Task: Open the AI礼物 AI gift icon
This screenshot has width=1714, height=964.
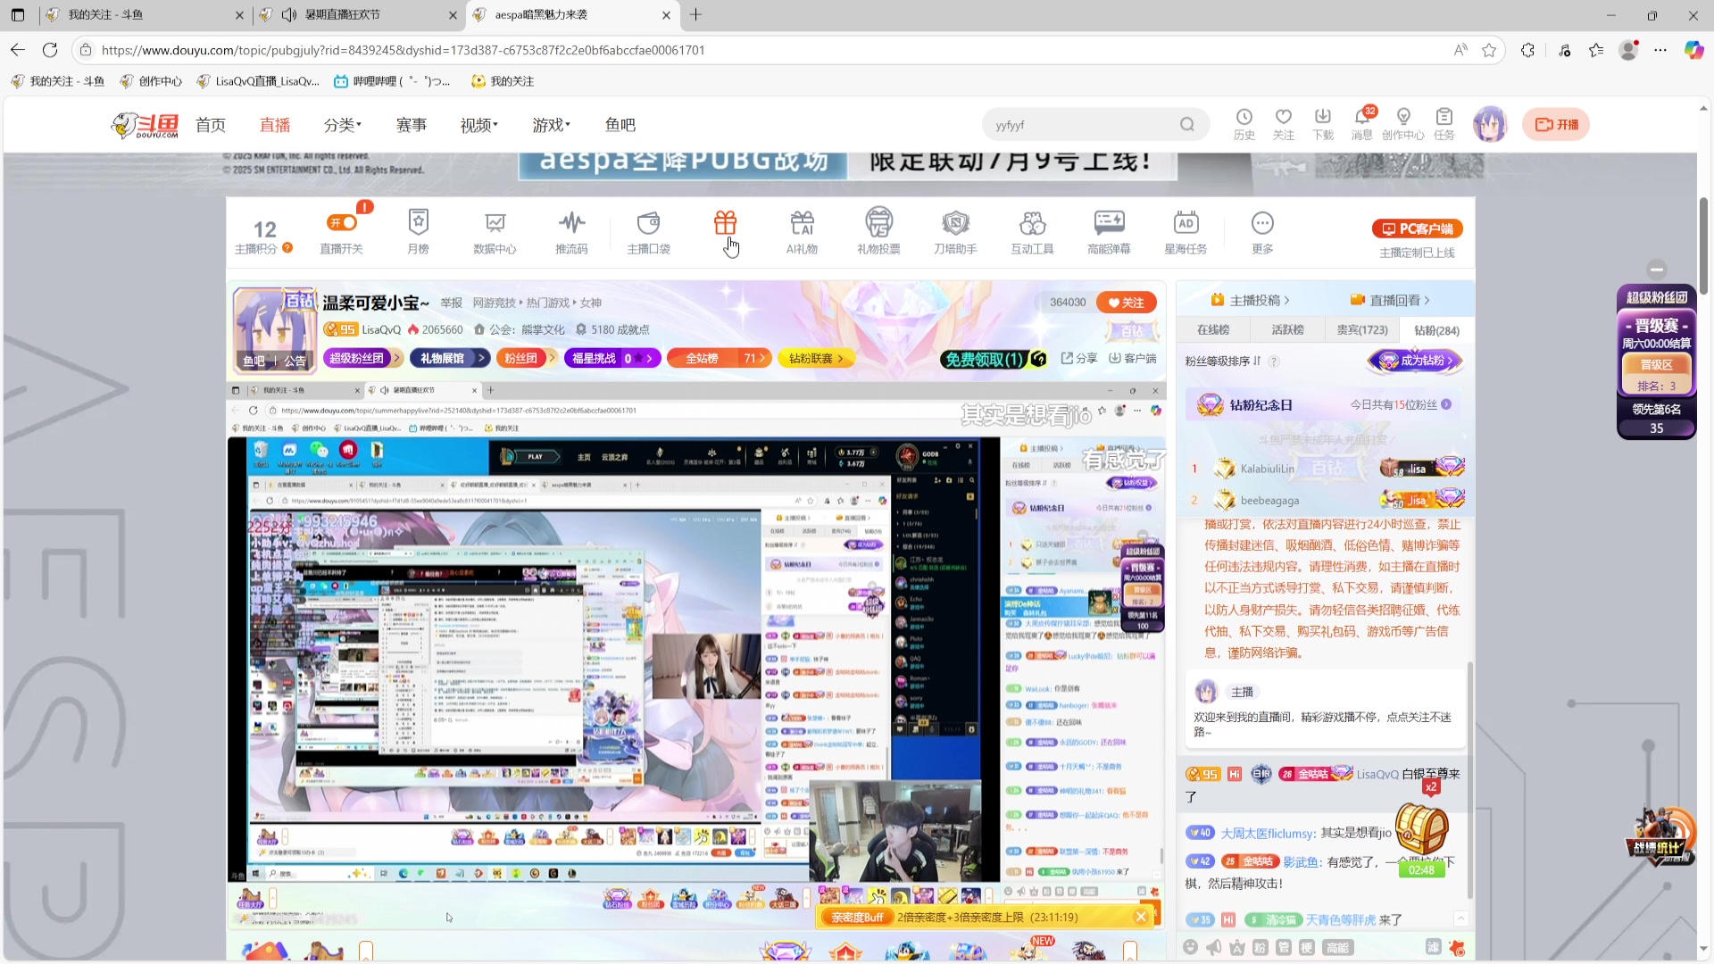Action: coord(802,232)
